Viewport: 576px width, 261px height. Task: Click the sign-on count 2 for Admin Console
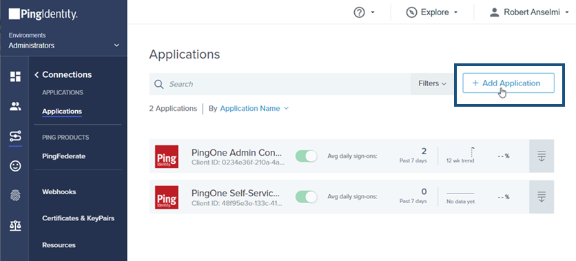coord(424,151)
